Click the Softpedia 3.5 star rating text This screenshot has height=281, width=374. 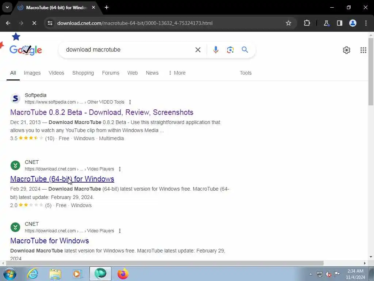(14, 138)
